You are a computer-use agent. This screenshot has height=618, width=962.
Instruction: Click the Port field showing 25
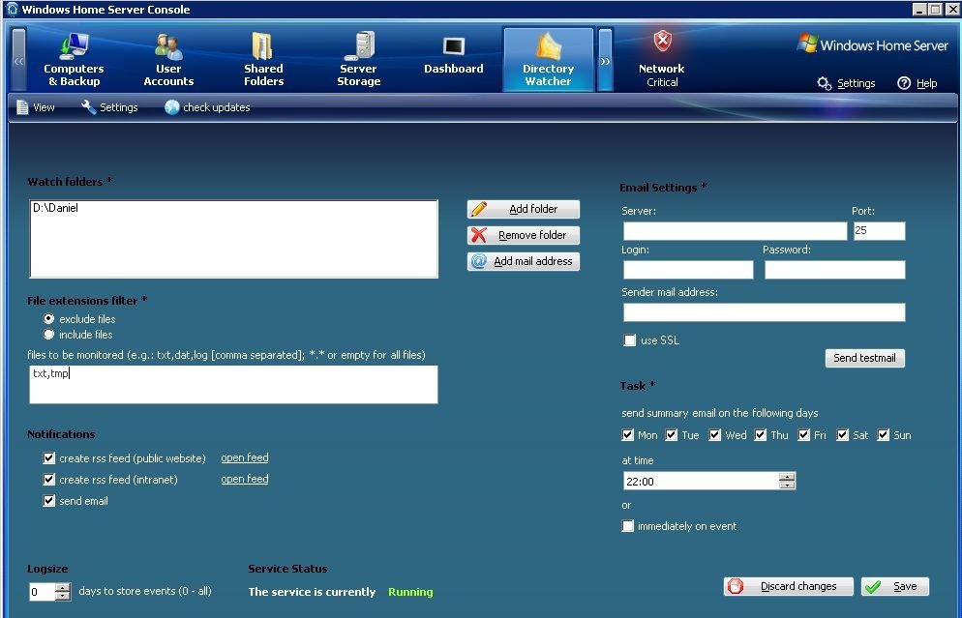(x=879, y=231)
